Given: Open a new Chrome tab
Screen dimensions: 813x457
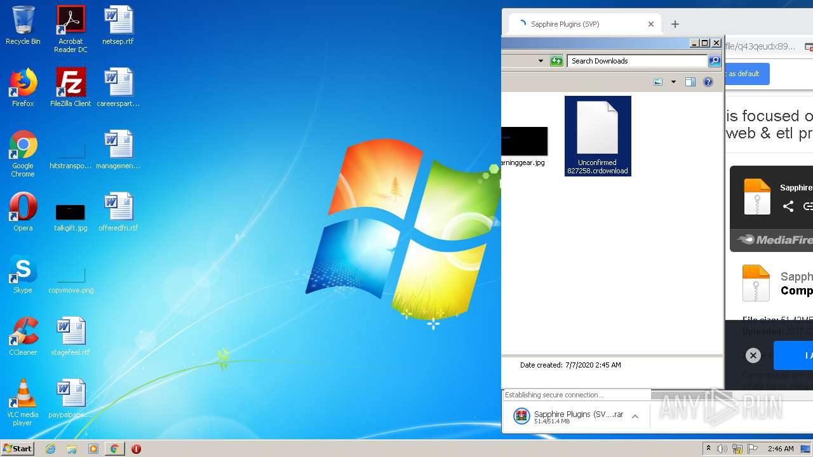Looking at the screenshot, I should (x=675, y=24).
